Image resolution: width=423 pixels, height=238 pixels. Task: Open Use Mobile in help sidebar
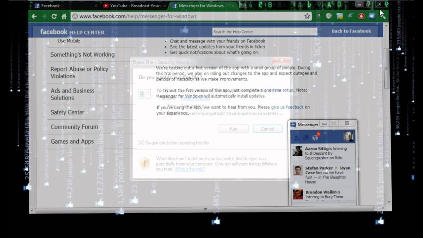(x=69, y=41)
